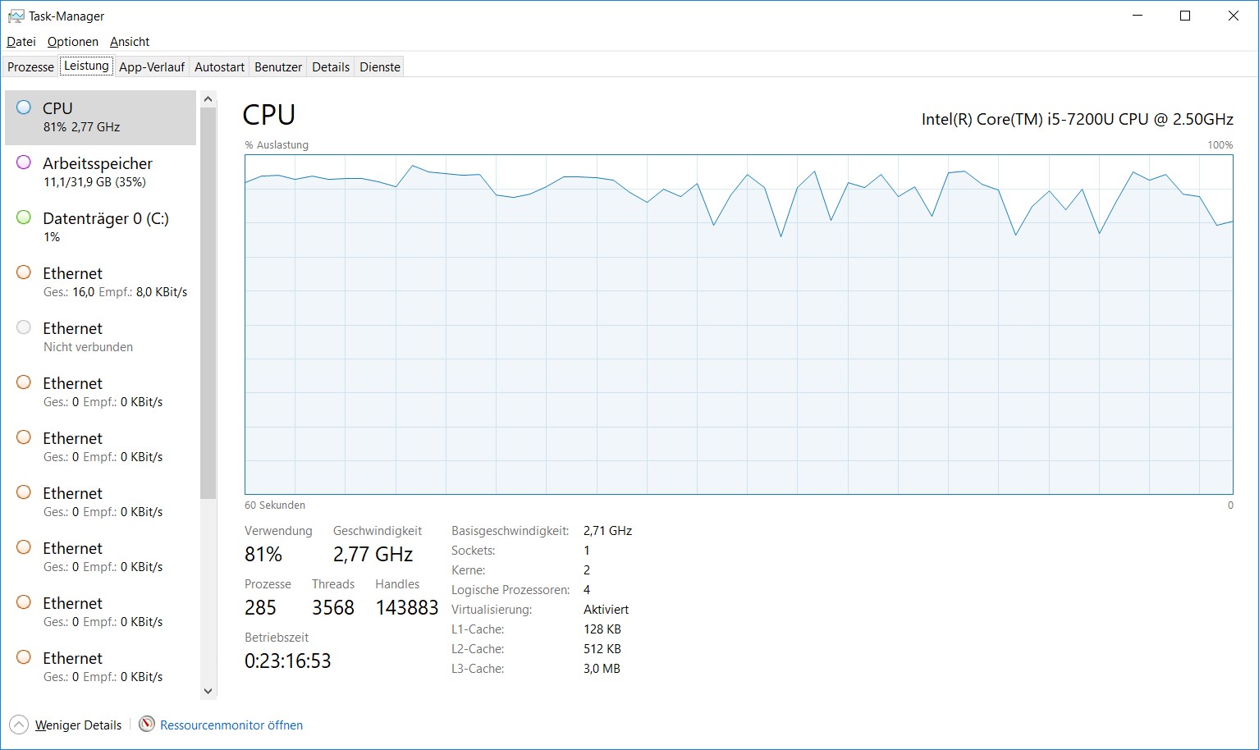Viewport: 1259px width, 750px height.
Task: Open the Details tab
Action: (x=331, y=67)
